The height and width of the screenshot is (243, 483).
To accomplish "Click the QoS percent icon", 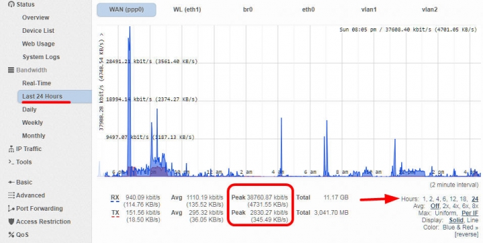I will pos(11,235).
